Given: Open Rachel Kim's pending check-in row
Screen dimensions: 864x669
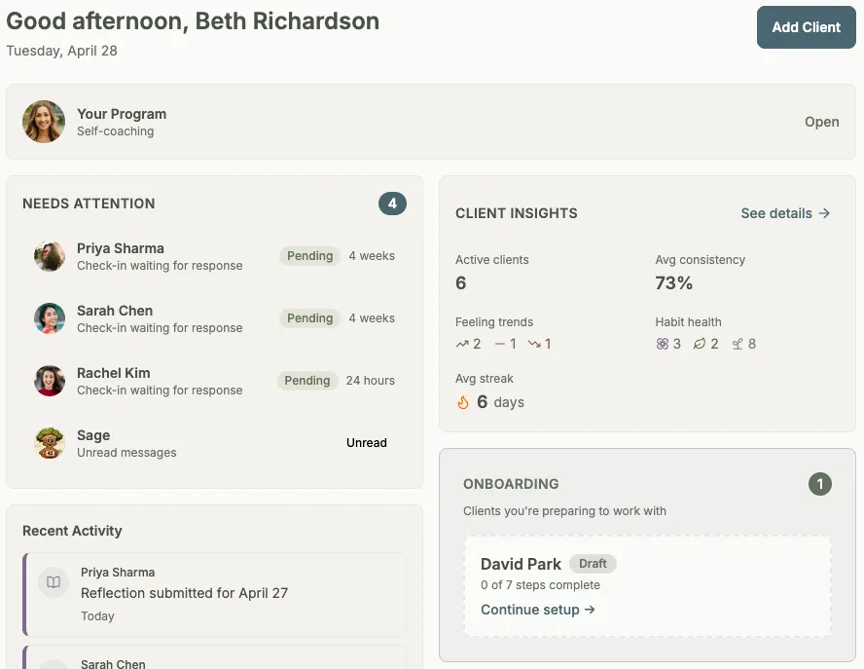Looking at the screenshot, I should pos(214,381).
